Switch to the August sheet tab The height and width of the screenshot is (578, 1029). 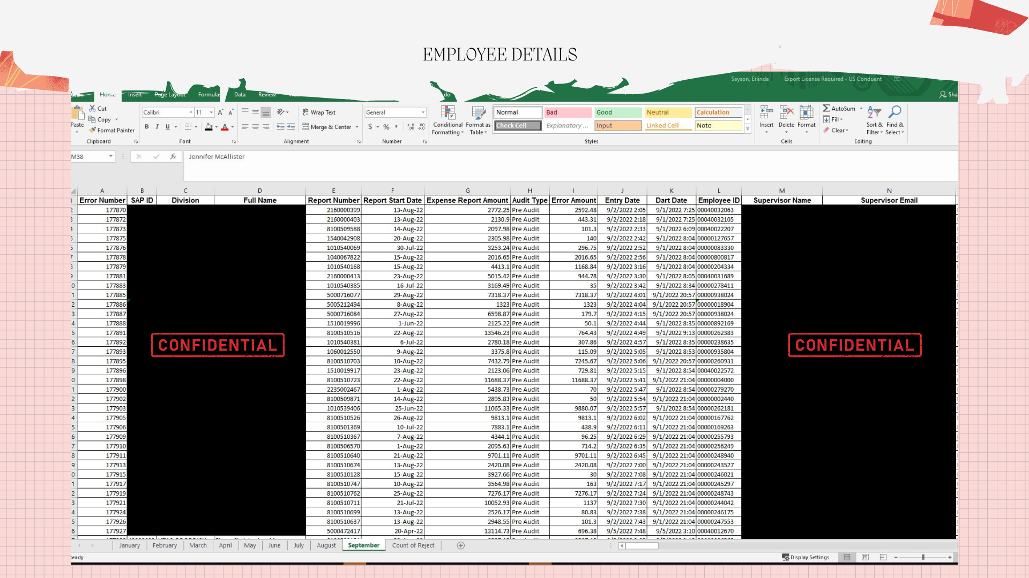click(x=326, y=545)
